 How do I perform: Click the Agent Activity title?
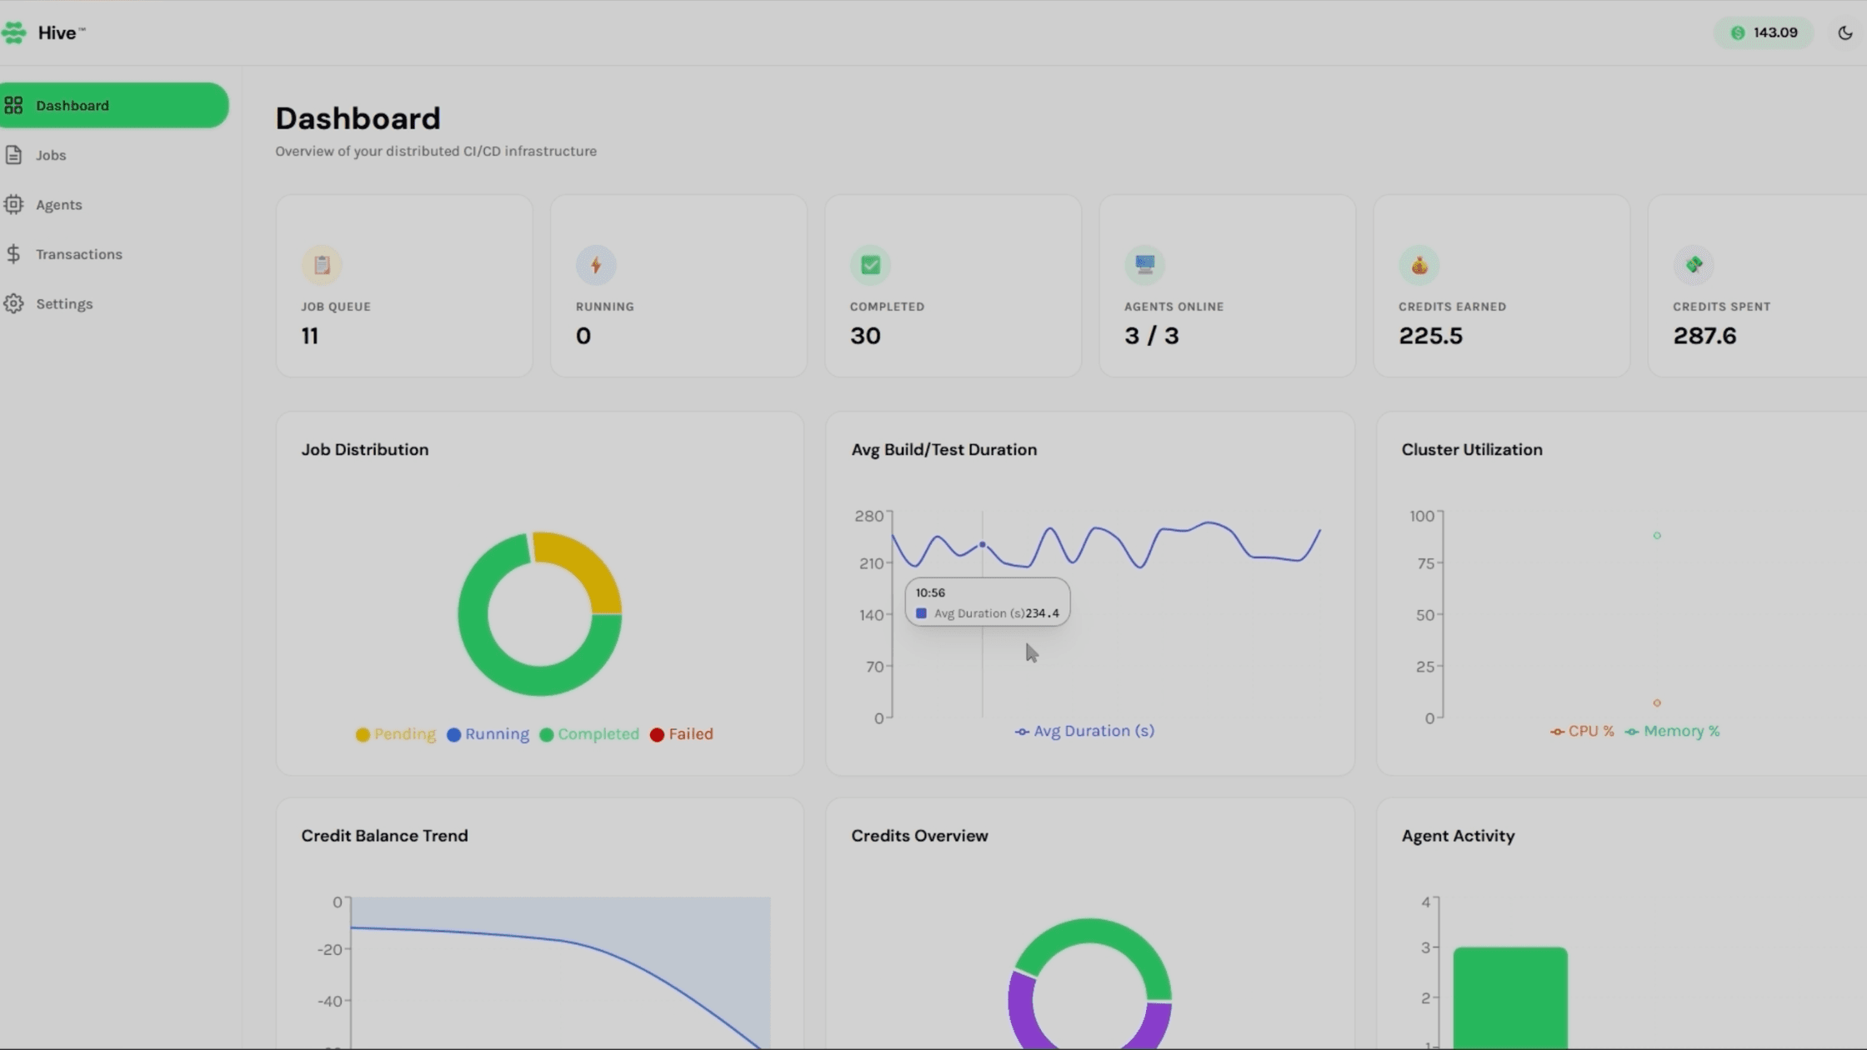click(1458, 836)
